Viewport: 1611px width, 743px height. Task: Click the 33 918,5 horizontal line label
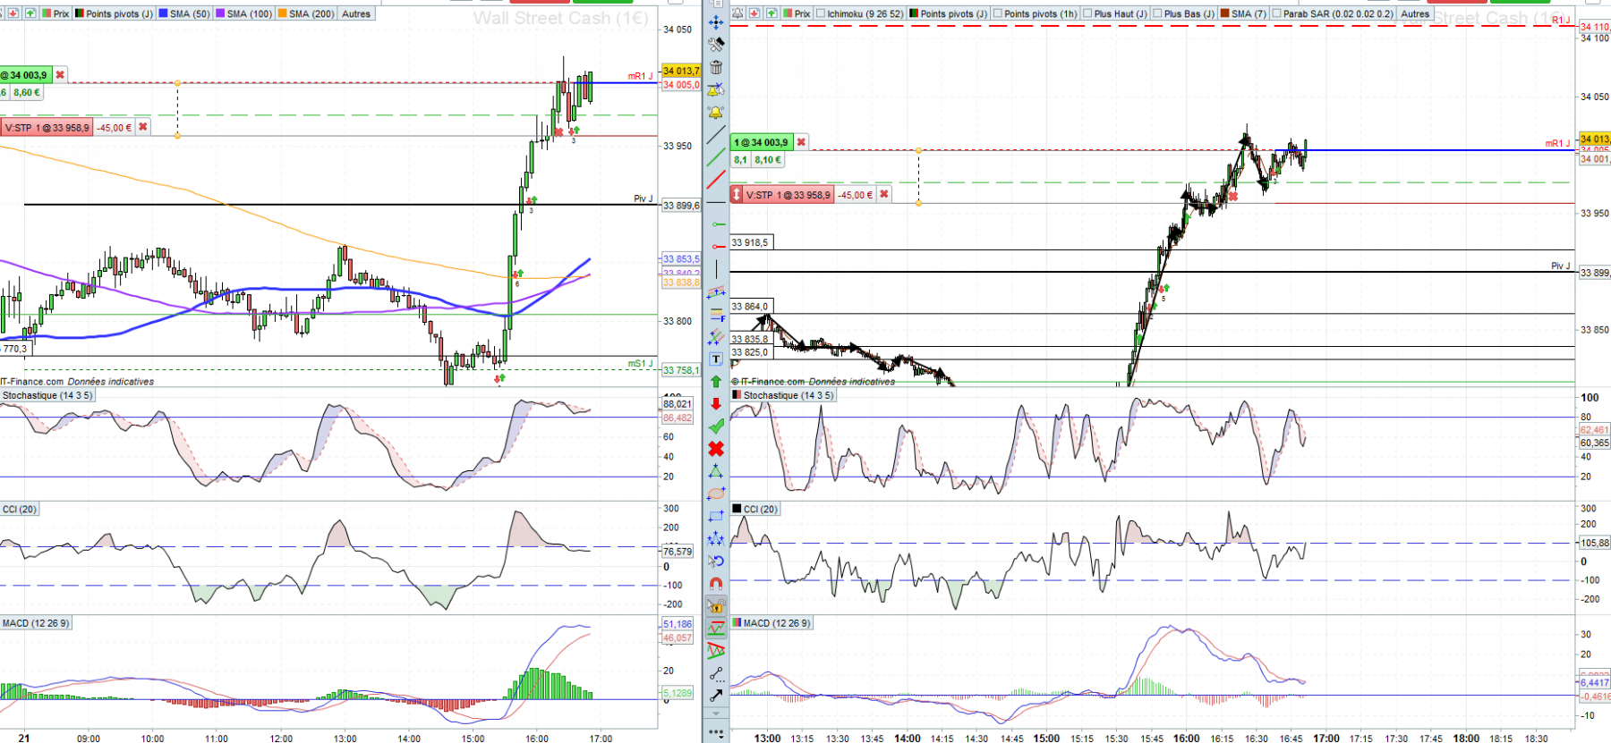tap(750, 242)
